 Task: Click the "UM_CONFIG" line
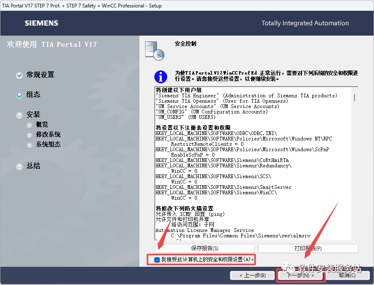tap(211, 112)
